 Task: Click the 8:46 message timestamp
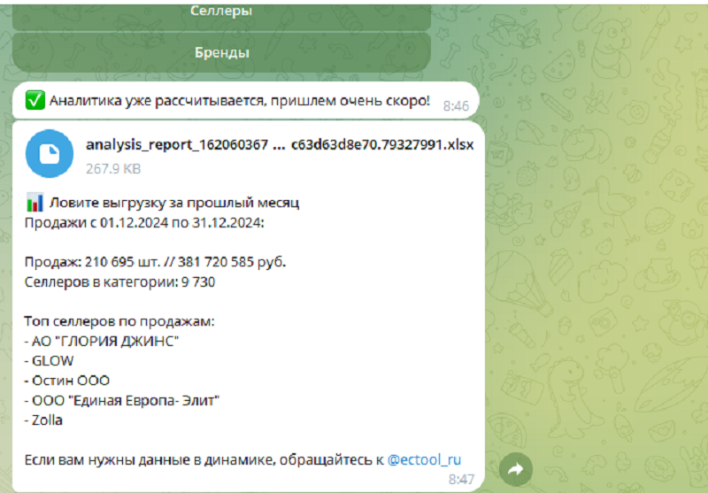tap(455, 105)
